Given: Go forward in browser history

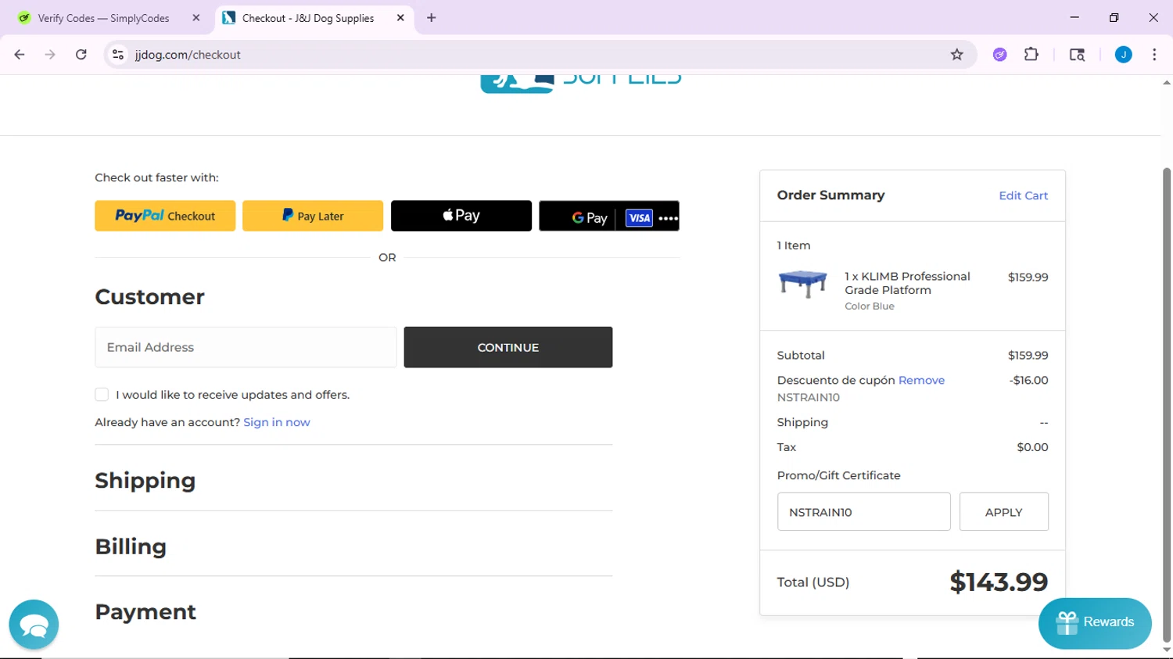Looking at the screenshot, I should coord(50,55).
